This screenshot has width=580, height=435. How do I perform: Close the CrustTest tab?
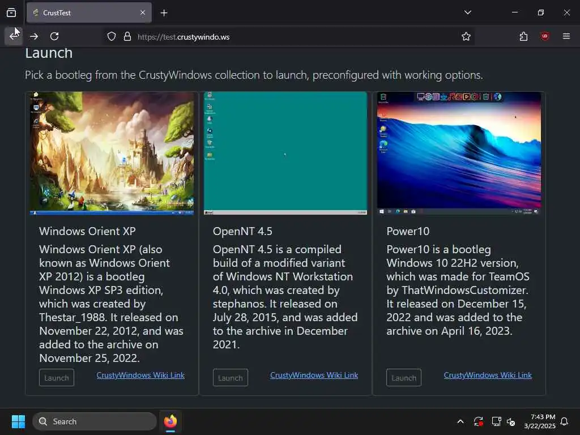pos(143,12)
